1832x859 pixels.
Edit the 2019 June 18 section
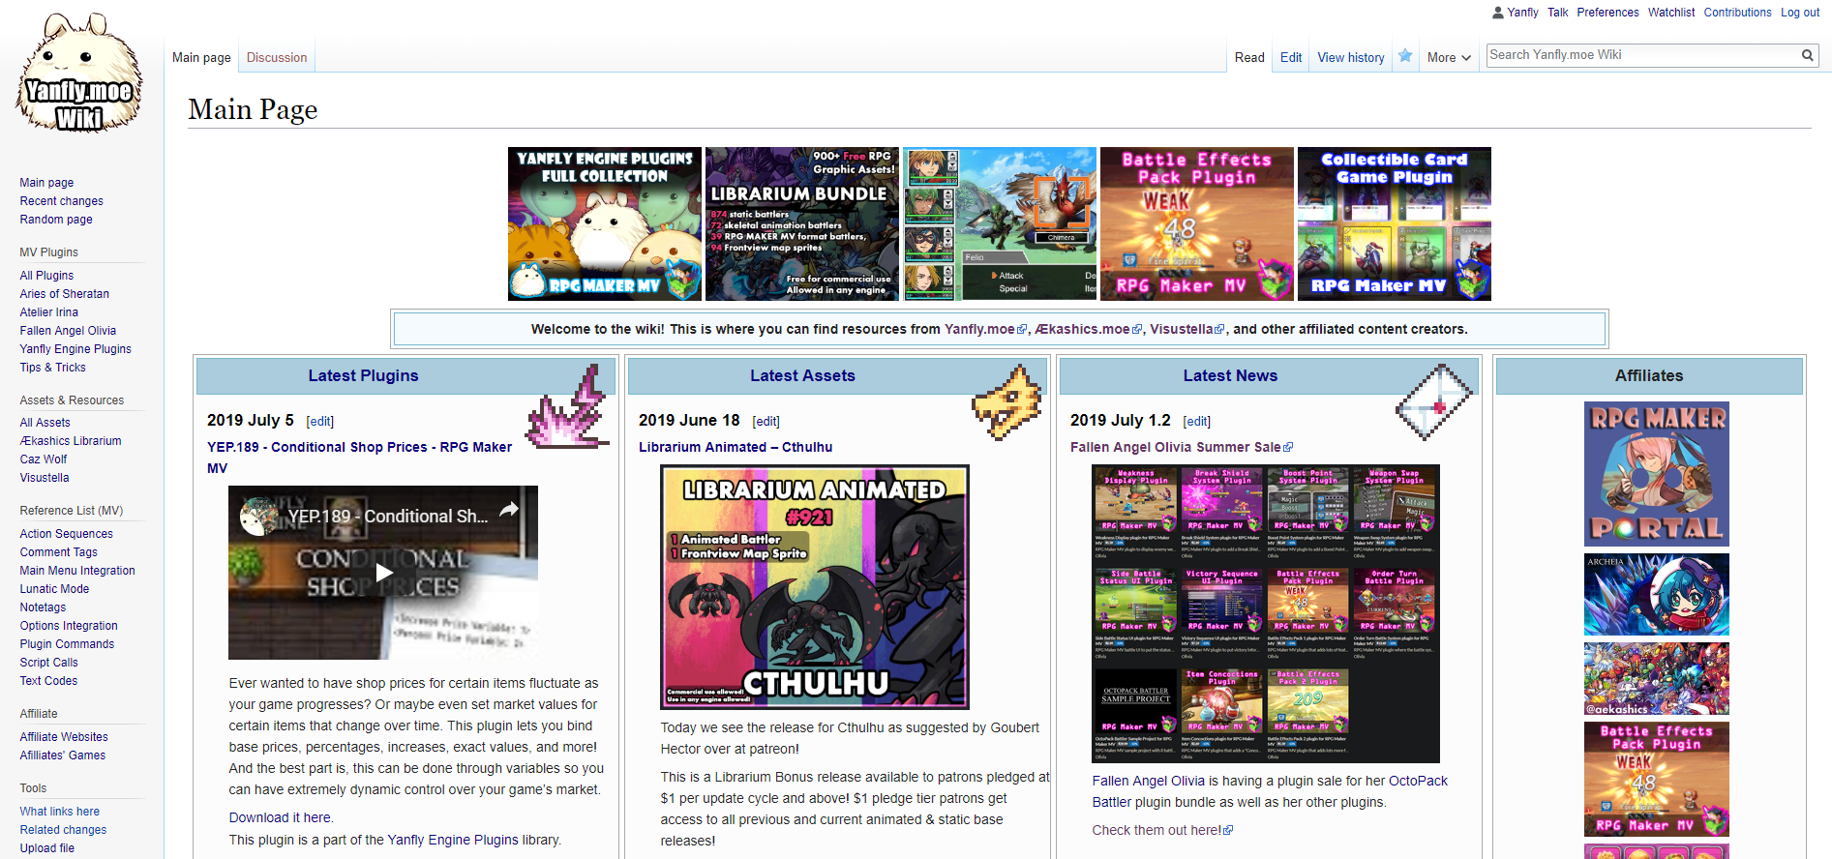(766, 422)
